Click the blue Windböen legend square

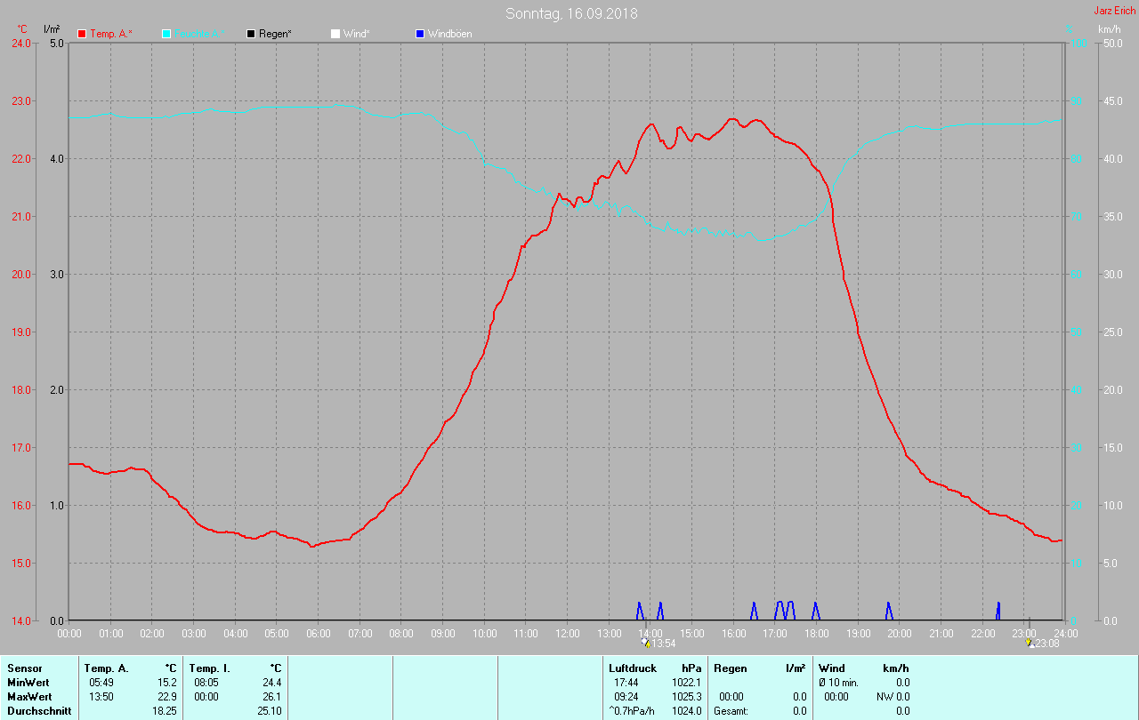[420, 34]
